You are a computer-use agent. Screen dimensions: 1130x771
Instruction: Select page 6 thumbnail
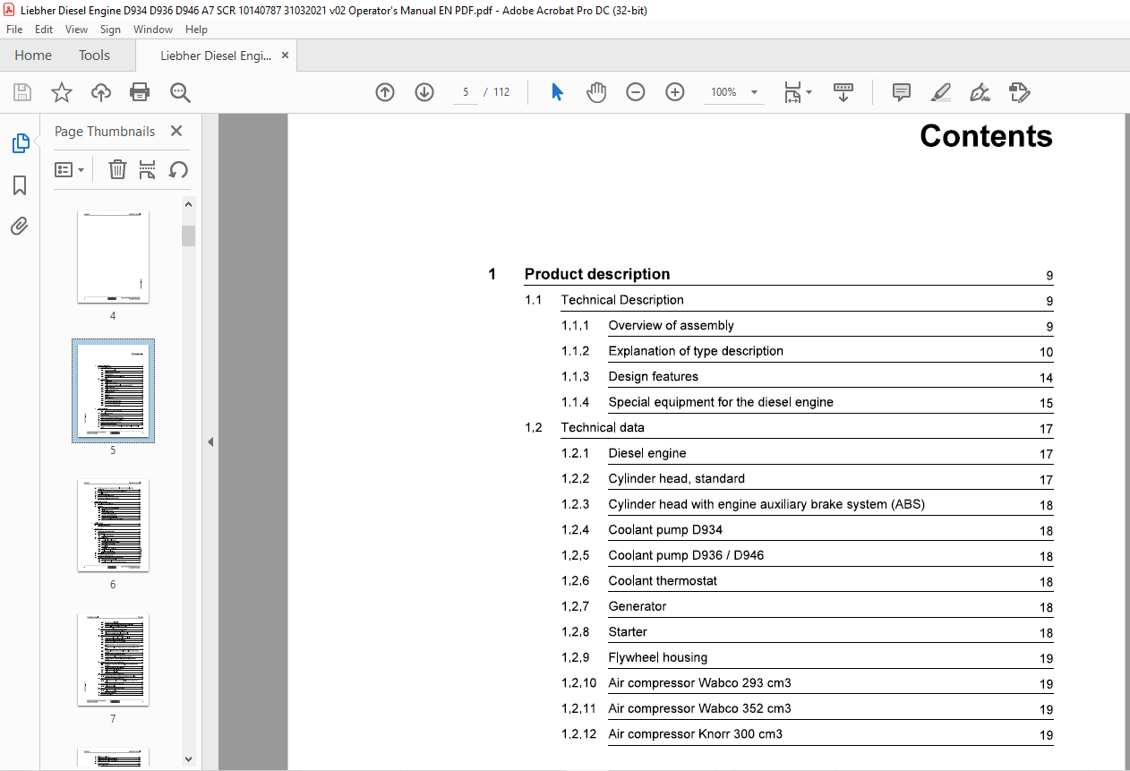pyautogui.click(x=113, y=526)
